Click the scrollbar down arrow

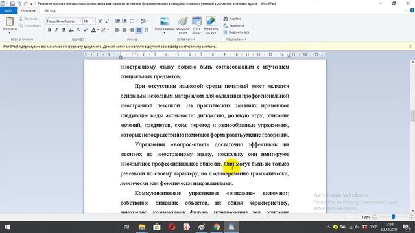click(412, 210)
